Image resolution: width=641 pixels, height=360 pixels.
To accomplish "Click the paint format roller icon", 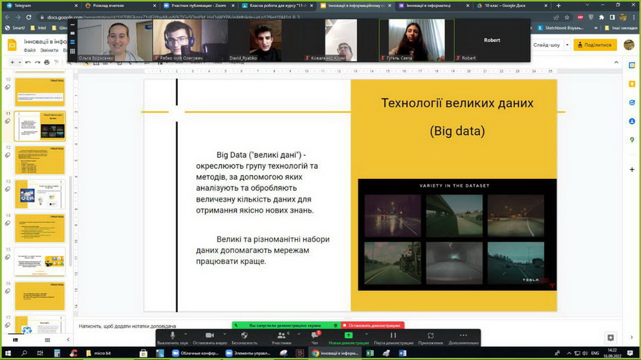I will (56, 62).
